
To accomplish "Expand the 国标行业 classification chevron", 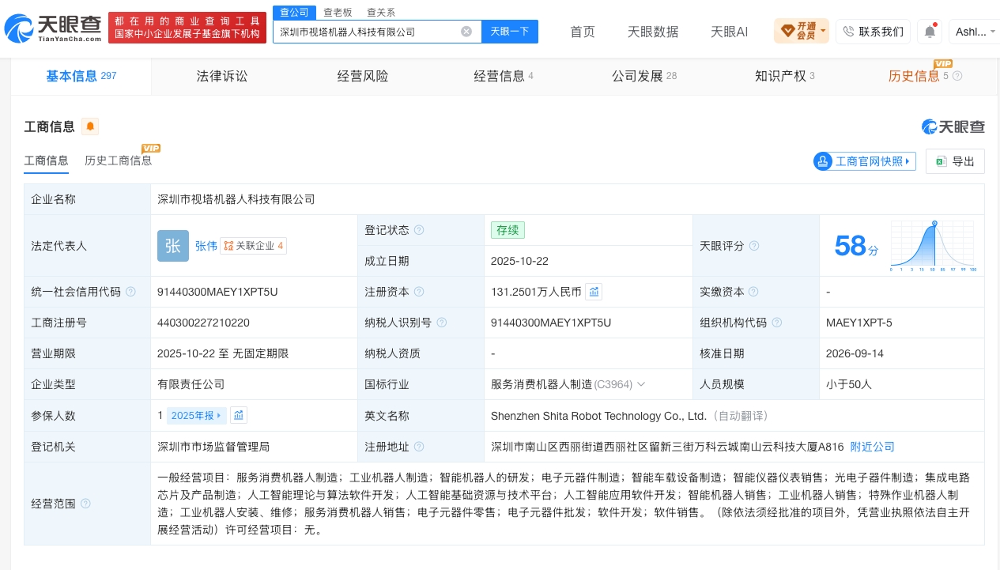I will [641, 384].
